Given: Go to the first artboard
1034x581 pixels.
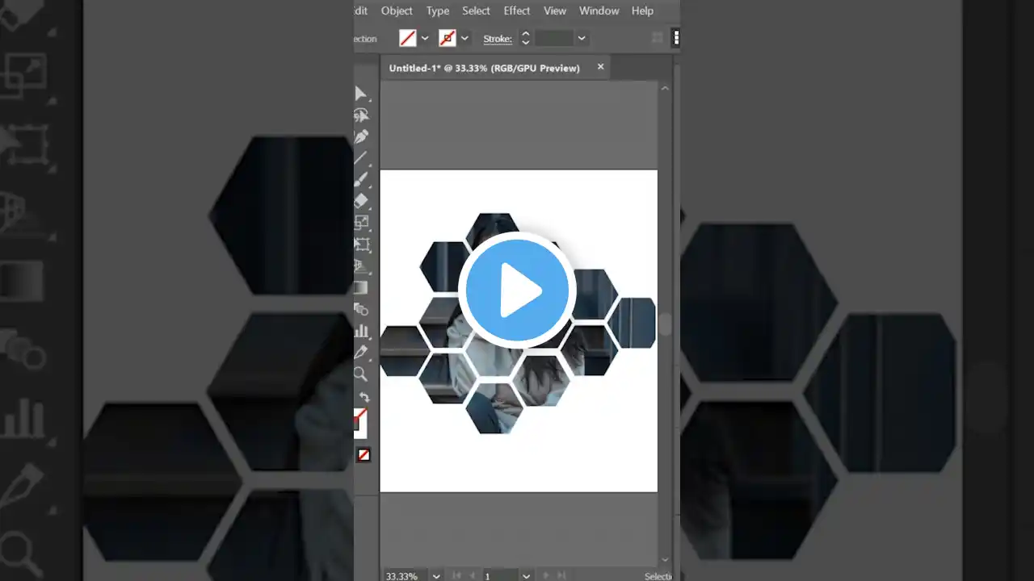Looking at the screenshot, I should point(456,576).
